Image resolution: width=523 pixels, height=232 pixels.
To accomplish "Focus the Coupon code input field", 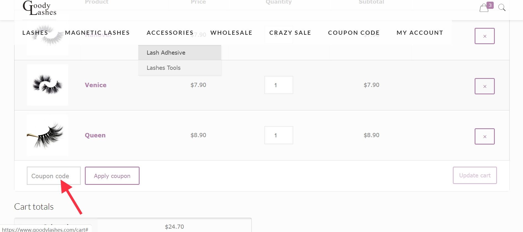I will [x=54, y=176].
